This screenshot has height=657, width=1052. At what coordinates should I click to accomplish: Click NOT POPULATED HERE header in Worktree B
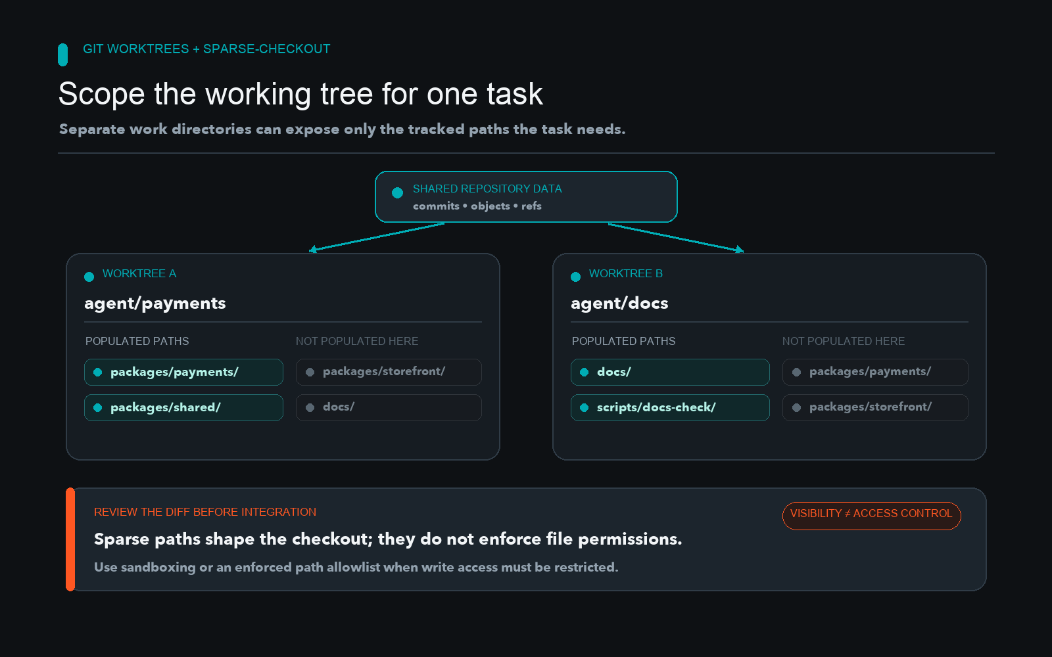(x=844, y=341)
